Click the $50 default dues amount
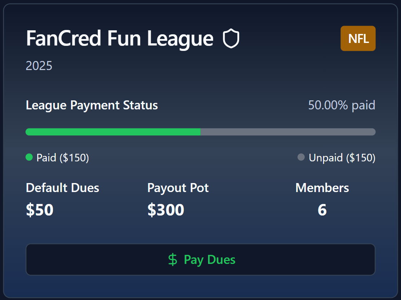 coord(40,210)
